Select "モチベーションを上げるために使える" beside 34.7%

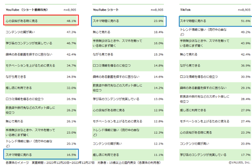(30, 65)
